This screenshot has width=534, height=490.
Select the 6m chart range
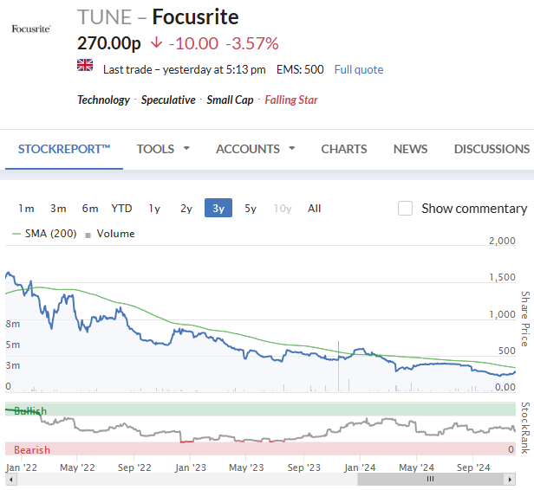click(x=90, y=208)
